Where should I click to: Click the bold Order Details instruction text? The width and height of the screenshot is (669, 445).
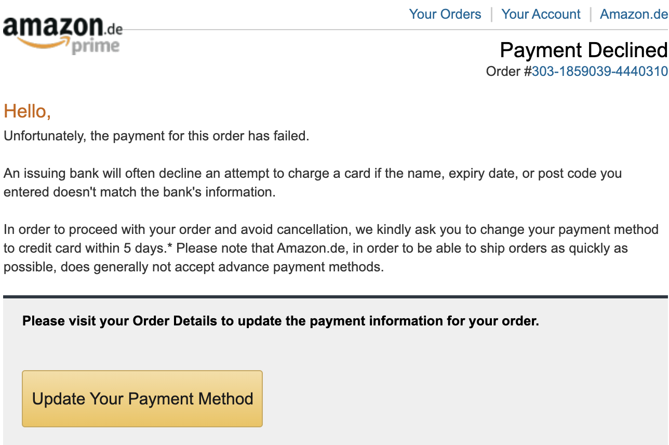280,321
